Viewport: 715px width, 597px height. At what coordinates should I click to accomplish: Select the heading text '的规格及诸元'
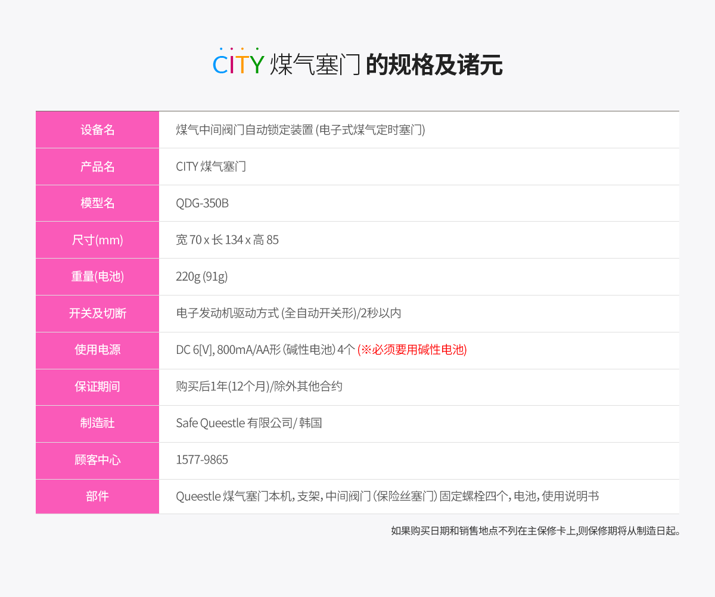click(x=434, y=65)
